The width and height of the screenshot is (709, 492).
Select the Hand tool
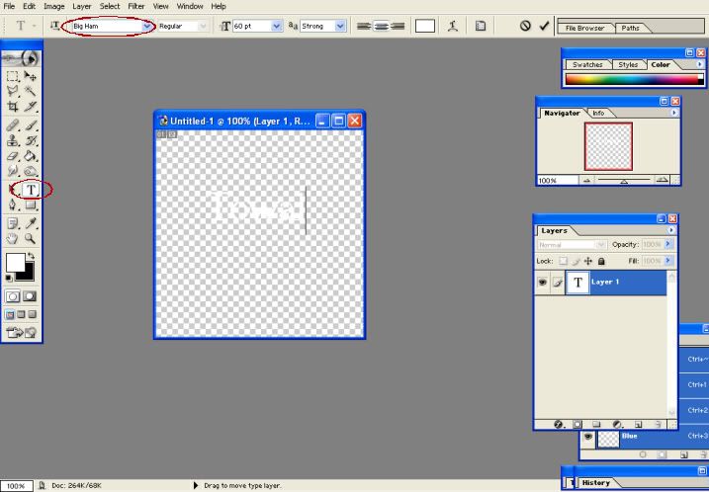point(13,238)
